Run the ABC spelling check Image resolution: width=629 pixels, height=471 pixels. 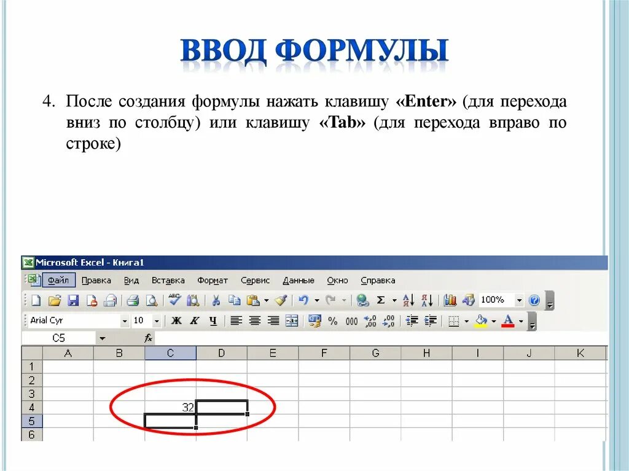point(175,300)
